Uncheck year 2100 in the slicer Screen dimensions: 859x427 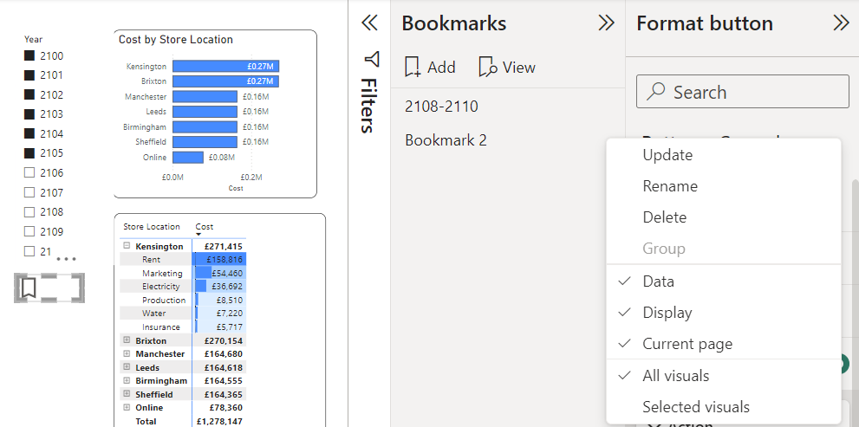[x=29, y=56]
